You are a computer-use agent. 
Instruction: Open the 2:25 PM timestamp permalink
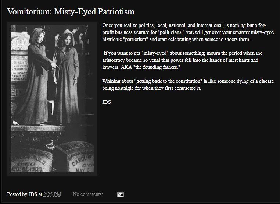(x=53, y=194)
